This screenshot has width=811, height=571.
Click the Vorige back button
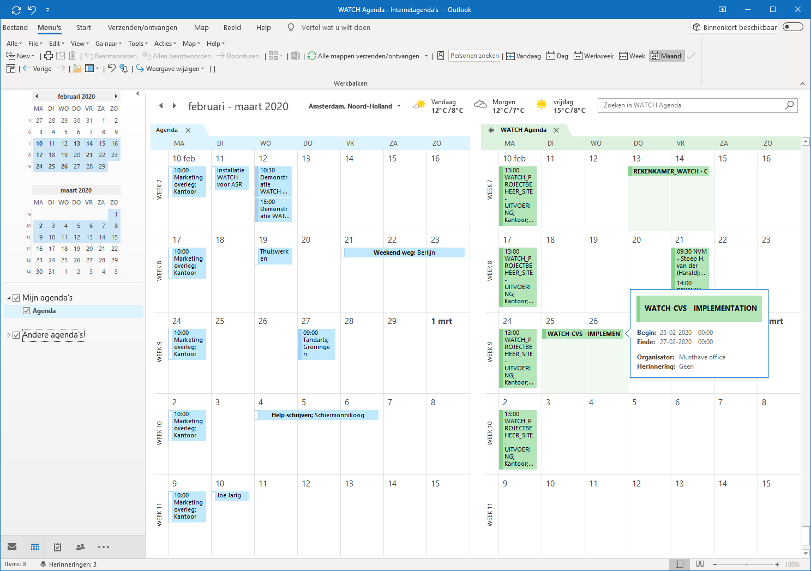pos(37,69)
